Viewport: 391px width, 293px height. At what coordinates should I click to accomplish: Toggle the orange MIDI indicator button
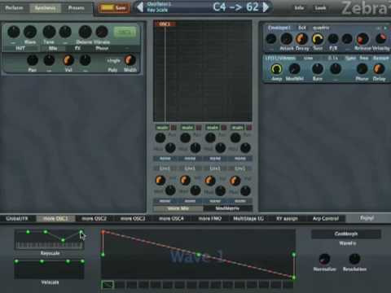pyautogui.click(x=107, y=7)
